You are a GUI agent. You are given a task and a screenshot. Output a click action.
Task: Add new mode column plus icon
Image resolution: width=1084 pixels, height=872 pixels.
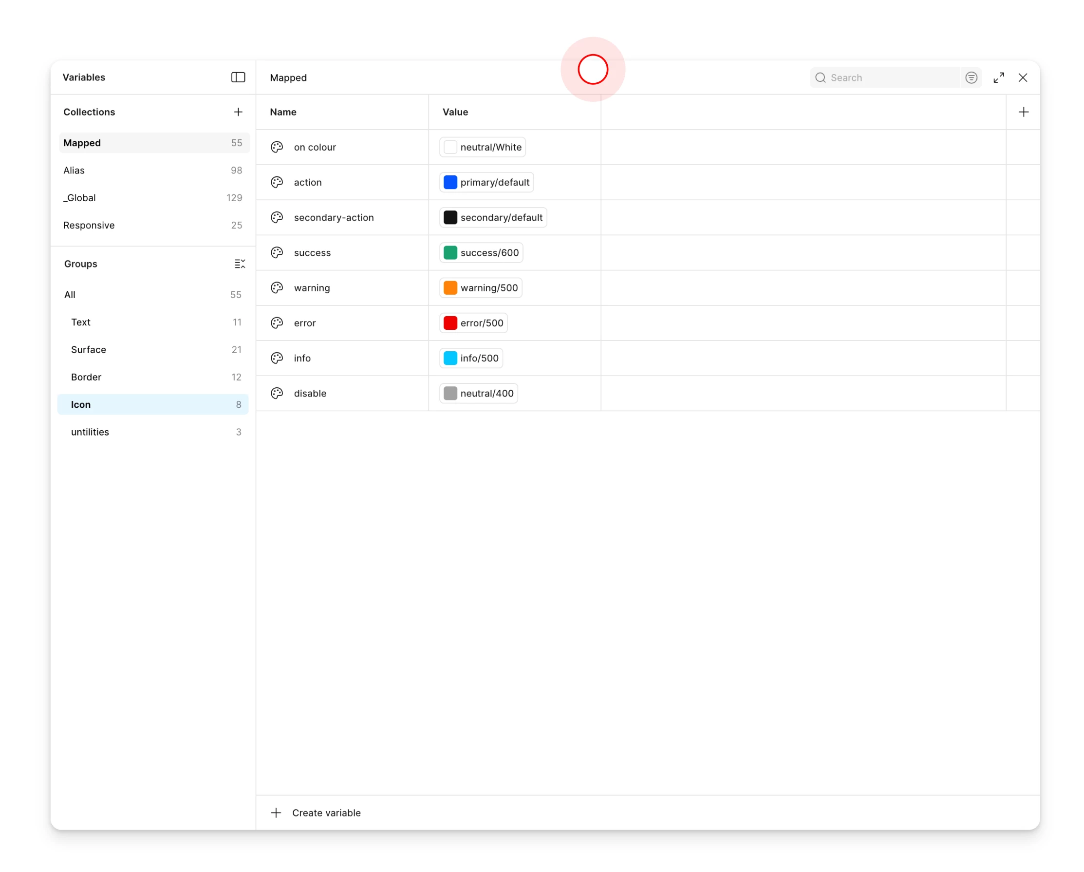tap(1023, 112)
